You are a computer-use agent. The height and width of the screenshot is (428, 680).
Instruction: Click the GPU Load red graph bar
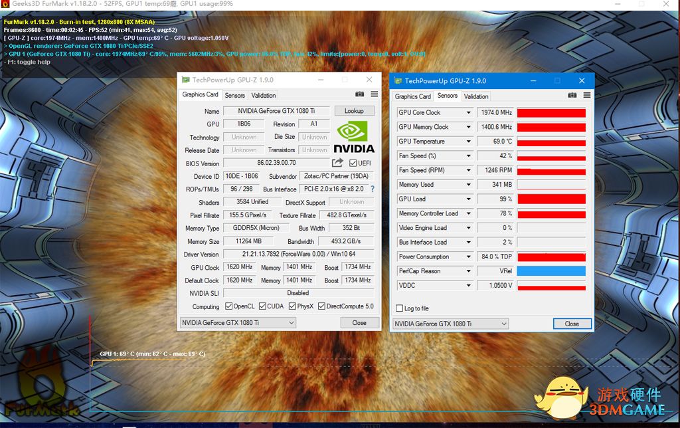tap(551, 199)
